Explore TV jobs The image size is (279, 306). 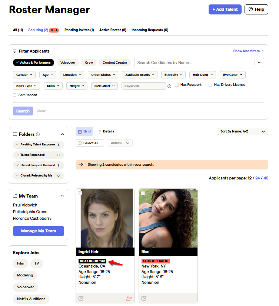tap(37, 263)
